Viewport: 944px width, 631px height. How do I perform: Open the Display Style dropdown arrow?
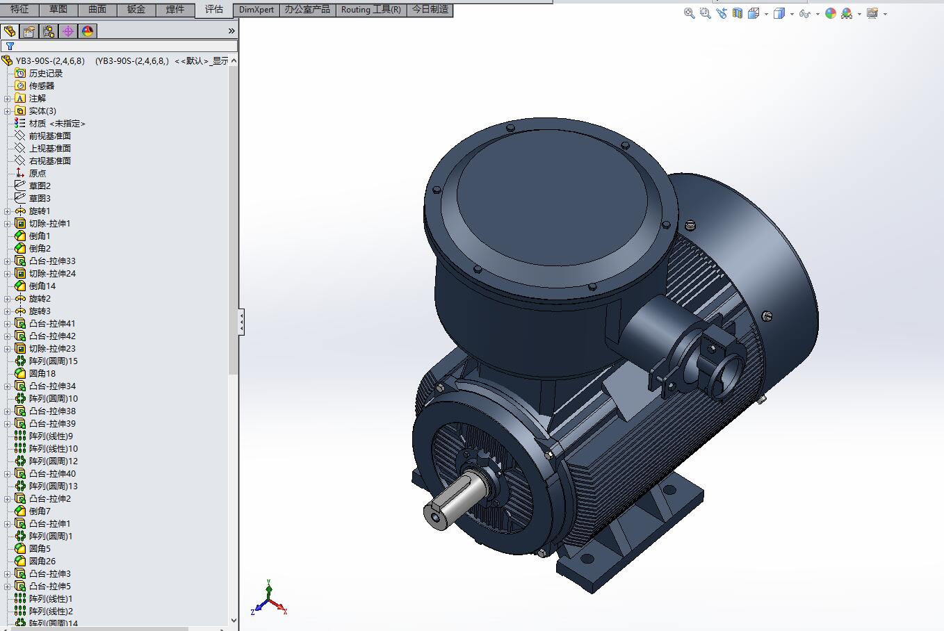792,14
